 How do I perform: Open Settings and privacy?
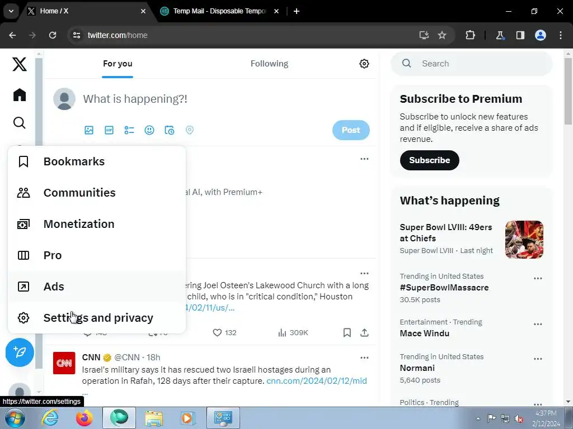click(97, 318)
